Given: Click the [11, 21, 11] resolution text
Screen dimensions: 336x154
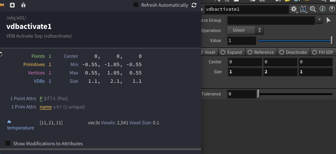Looking at the screenshot, I should click(x=51, y=123).
